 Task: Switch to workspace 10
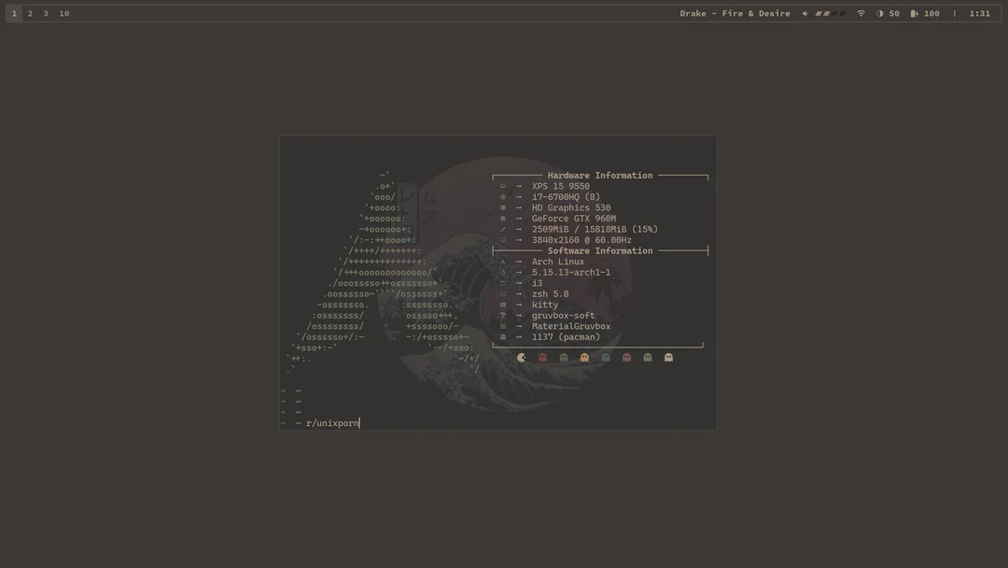(63, 12)
